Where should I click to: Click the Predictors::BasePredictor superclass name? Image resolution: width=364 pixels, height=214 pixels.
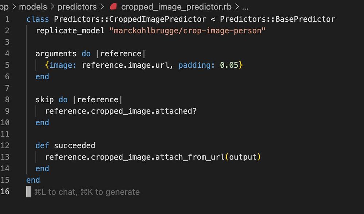point(277,19)
